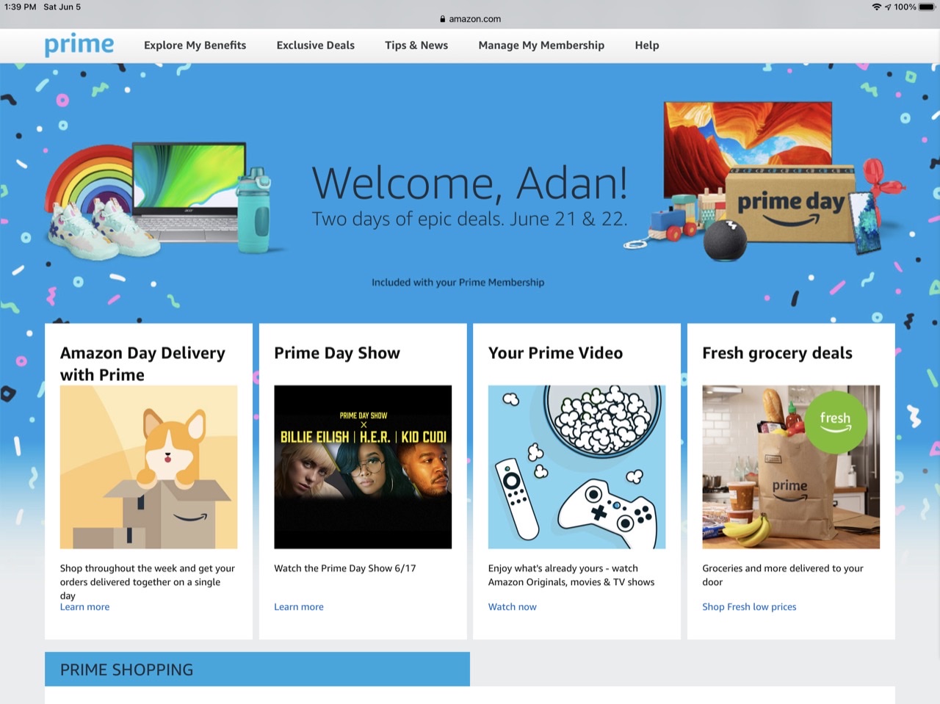The width and height of the screenshot is (940, 704).
Task: Open the Billie Eilish Prime Day Show thumbnail
Action: (363, 467)
